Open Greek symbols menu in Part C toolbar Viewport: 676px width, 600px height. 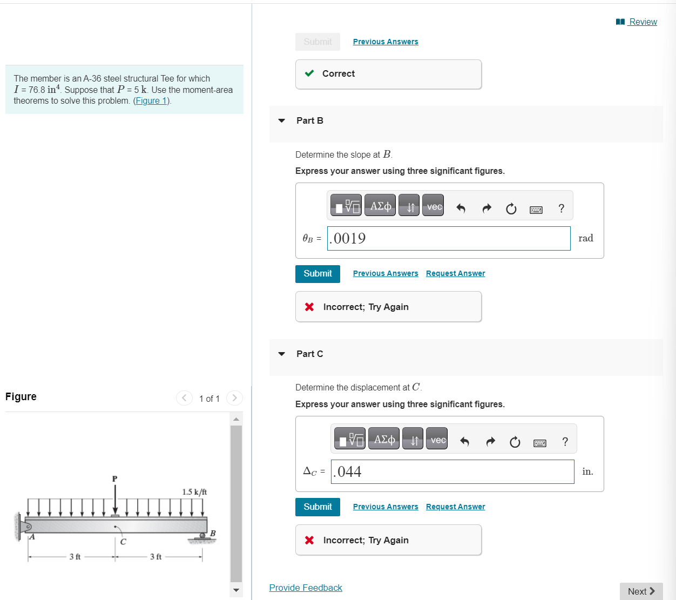[x=384, y=439]
